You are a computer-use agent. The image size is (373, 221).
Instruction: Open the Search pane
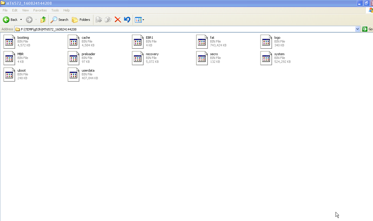click(x=59, y=20)
